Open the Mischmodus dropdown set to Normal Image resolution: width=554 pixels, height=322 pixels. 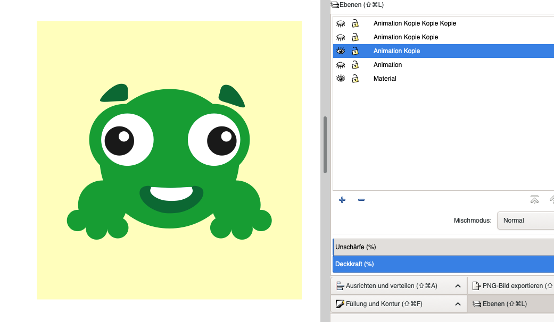tap(525, 221)
